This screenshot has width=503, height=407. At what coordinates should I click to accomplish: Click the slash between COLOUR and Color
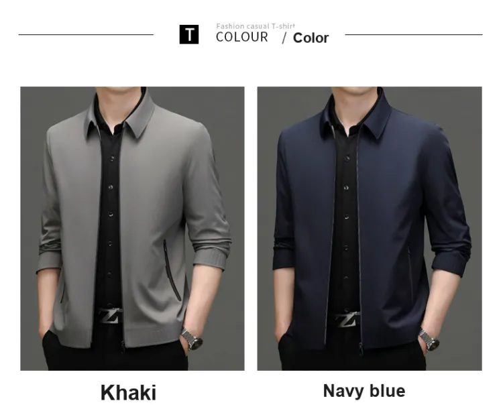pyautogui.click(x=284, y=38)
